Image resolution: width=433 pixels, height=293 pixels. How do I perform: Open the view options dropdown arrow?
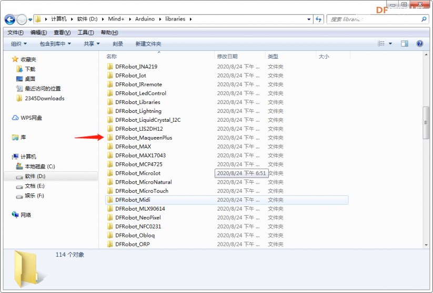tap(390, 44)
